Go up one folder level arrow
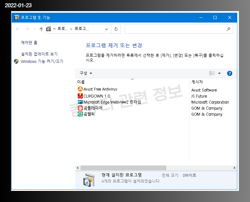 [41, 29]
